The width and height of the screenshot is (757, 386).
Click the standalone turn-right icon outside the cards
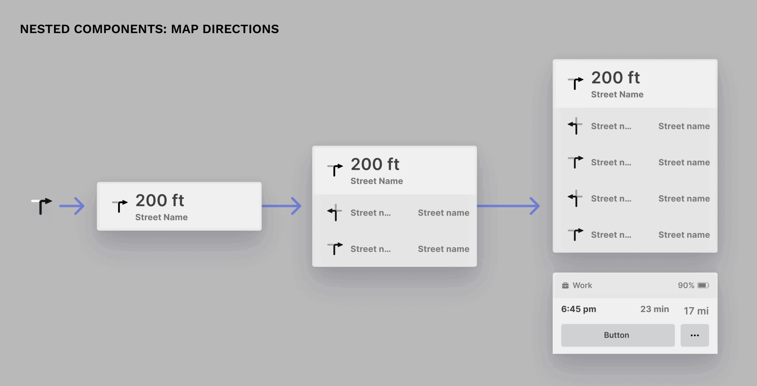pos(42,206)
